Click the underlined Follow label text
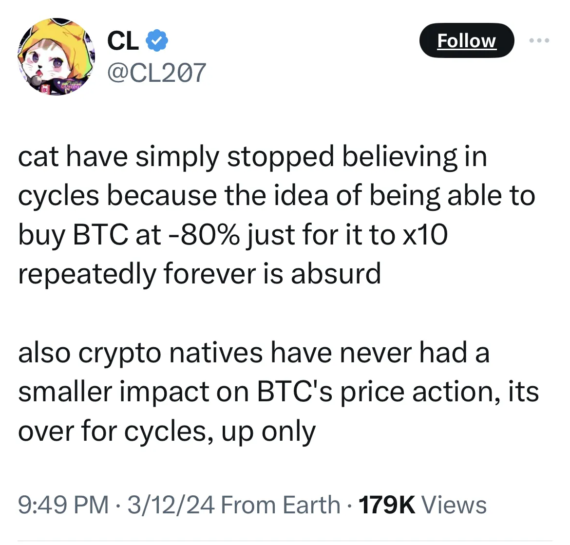 pyautogui.click(x=466, y=41)
